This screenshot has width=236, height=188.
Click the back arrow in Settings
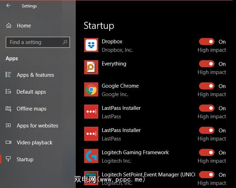coord(8,6)
